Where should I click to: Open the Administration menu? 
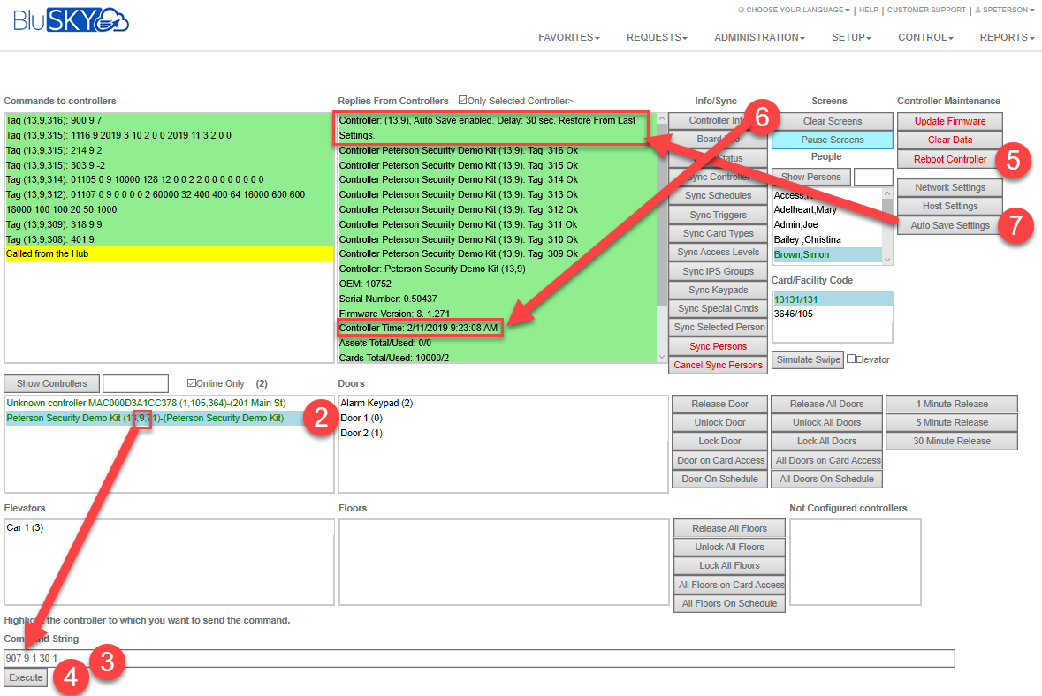pyautogui.click(x=759, y=37)
